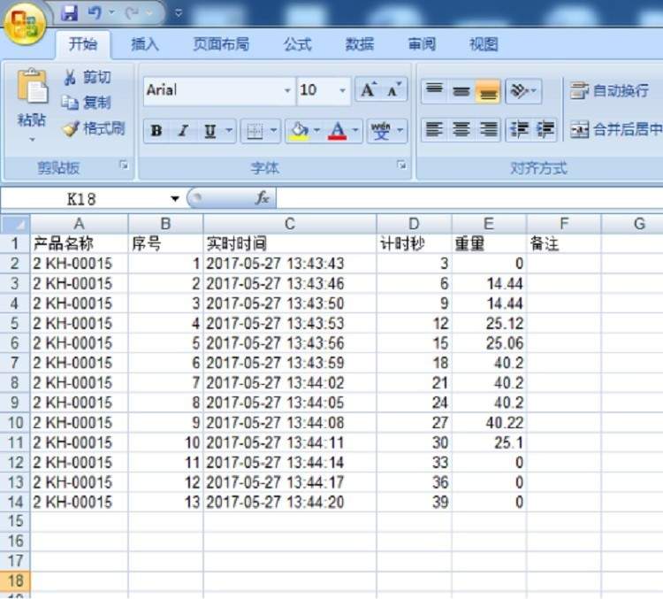Viewport: 663px width, 599px height.
Task: Click the Office button logo
Action: point(26,24)
